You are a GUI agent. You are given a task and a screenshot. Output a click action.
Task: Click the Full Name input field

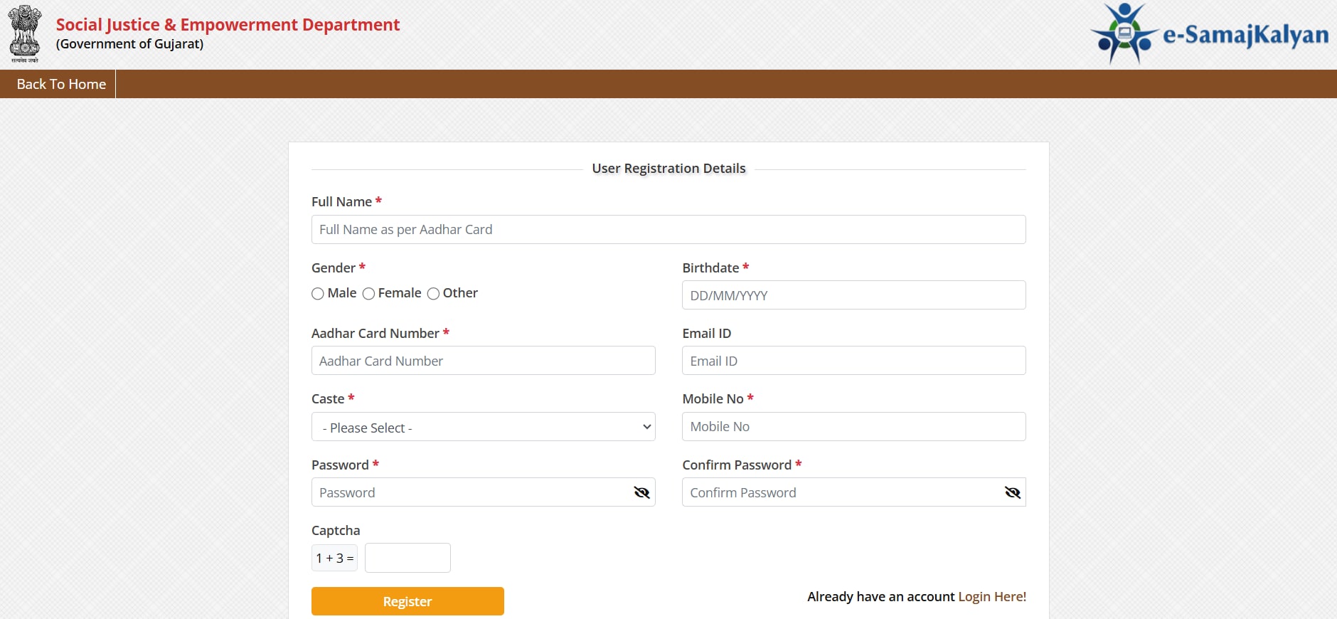[668, 230]
